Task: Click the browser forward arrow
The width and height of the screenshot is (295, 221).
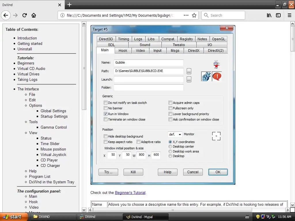Action: coord(15,15)
